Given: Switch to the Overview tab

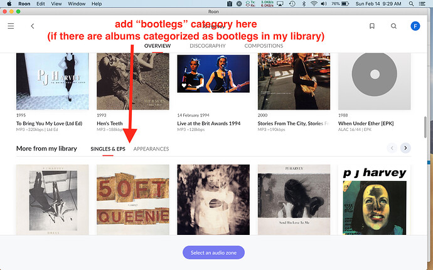Looking at the screenshot, I should tap(158, 46).
